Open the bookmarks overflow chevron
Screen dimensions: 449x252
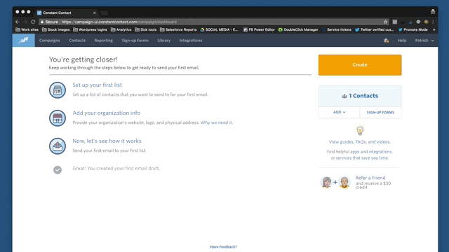coord(434,29)
